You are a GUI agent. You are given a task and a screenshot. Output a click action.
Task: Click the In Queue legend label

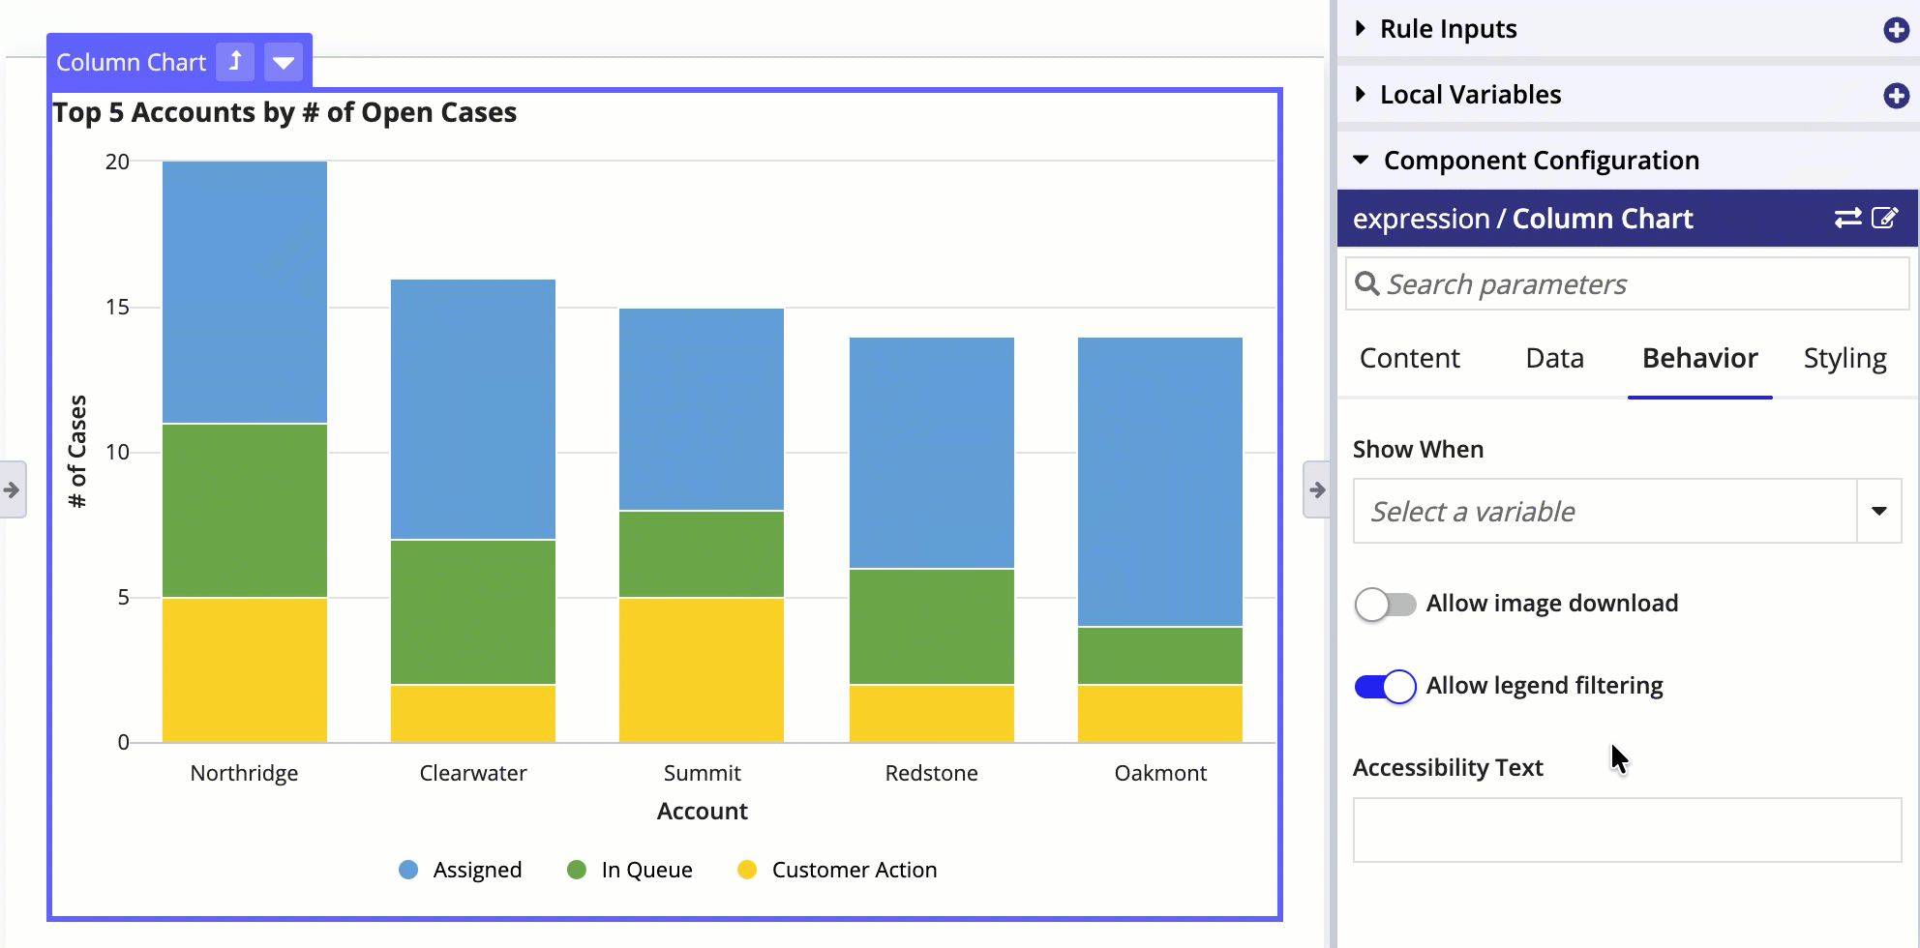(x=646, y=870)
